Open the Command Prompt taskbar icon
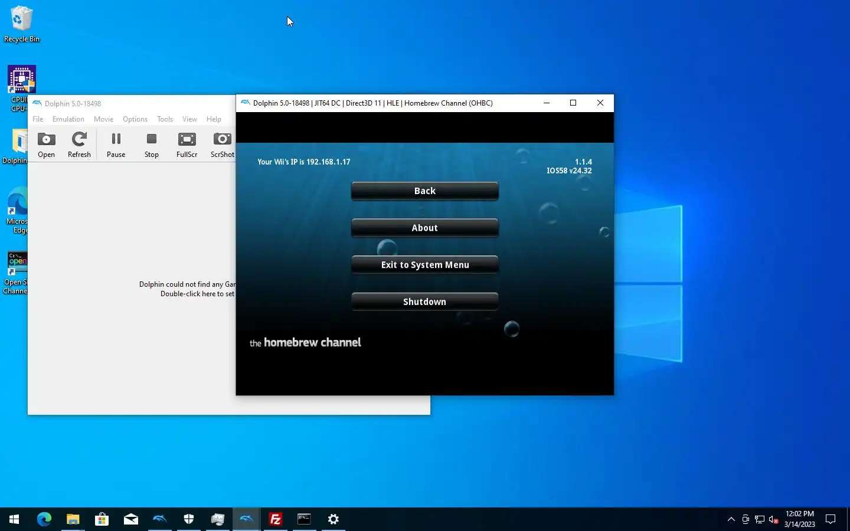 tap(304, 519)
